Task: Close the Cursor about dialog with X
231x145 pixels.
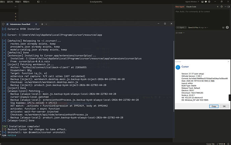Action: pos(228,61)
